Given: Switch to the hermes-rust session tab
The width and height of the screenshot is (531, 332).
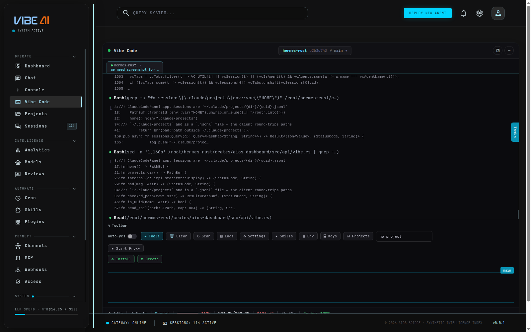Looking at the screenshot, I should [134, 67].
